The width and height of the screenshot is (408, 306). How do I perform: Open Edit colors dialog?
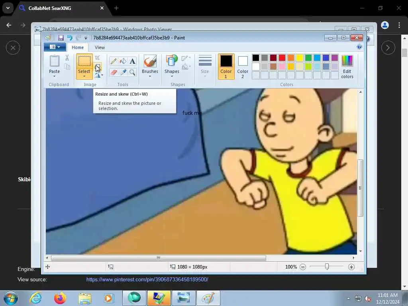tap(347, 67)
